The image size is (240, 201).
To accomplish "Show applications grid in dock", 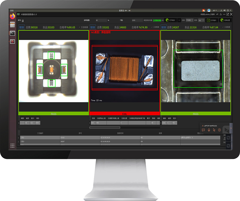I will [x=12, y=145].
